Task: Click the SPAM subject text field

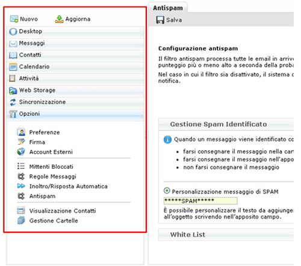Action: [200, 201]
